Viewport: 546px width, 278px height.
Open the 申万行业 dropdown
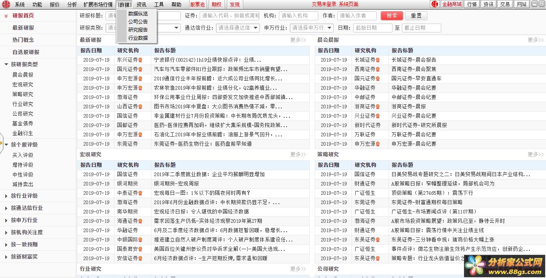pos(330,28)
